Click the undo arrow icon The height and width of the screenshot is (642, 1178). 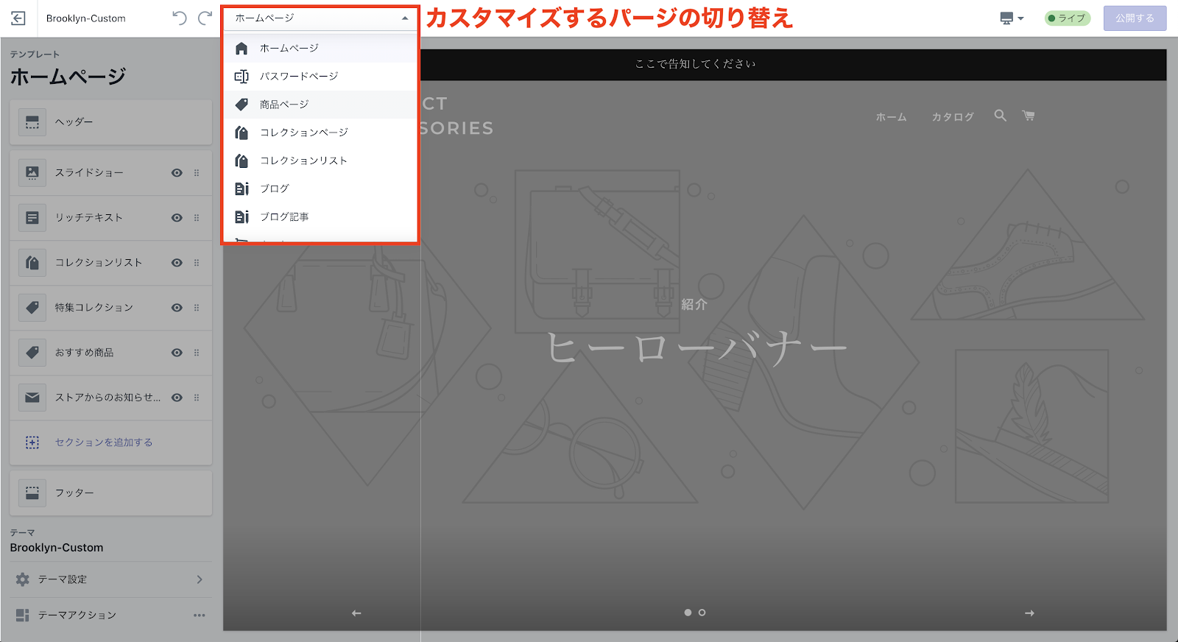[x=179, y=18]
